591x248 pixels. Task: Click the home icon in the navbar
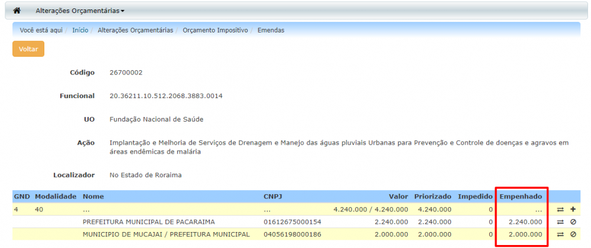(x=17, y=11)
